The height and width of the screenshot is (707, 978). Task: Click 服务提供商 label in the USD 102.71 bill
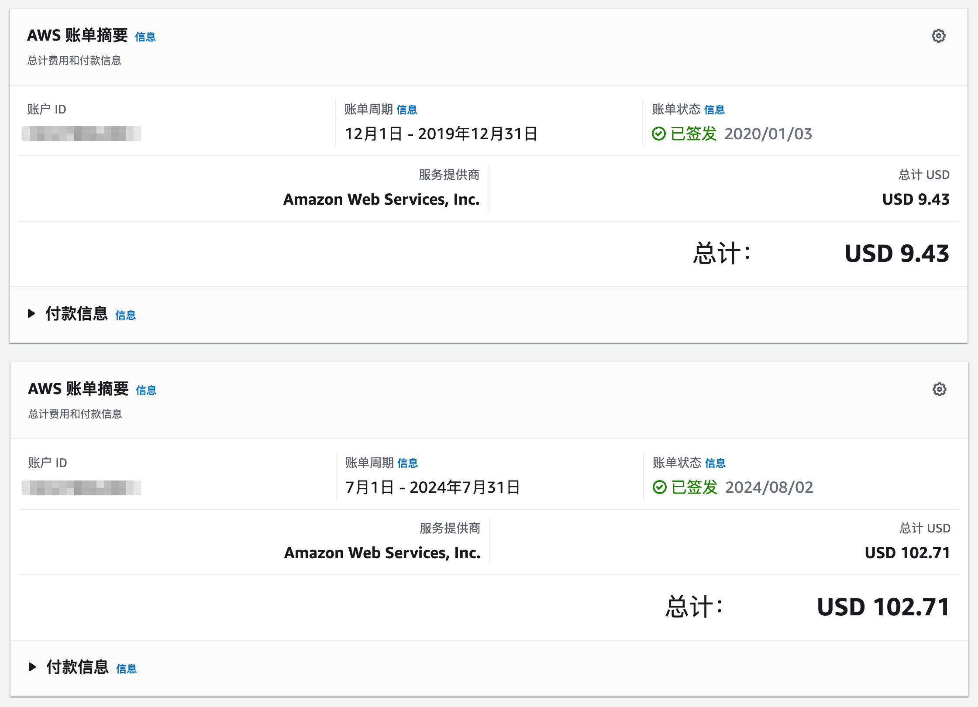coord(450,528)
